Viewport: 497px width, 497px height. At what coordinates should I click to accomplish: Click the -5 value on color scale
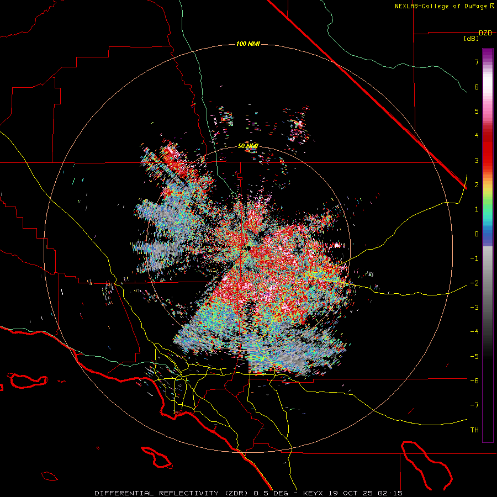[474, 356]
